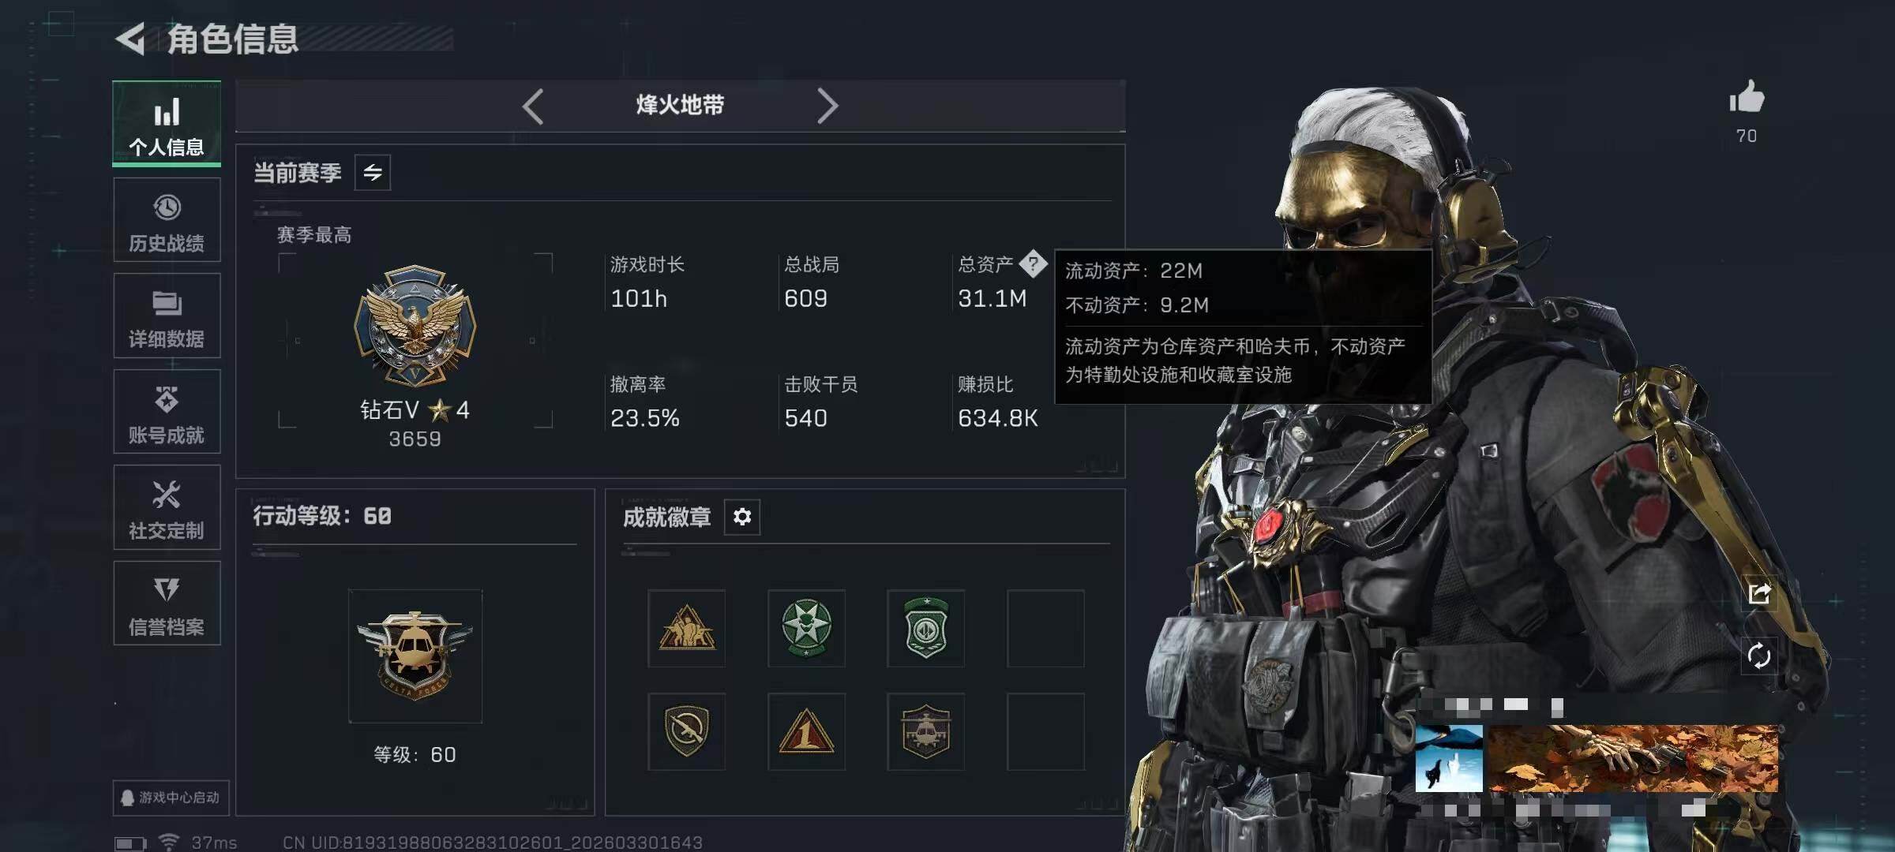Open the 详细数据 tab

(167, 316)
